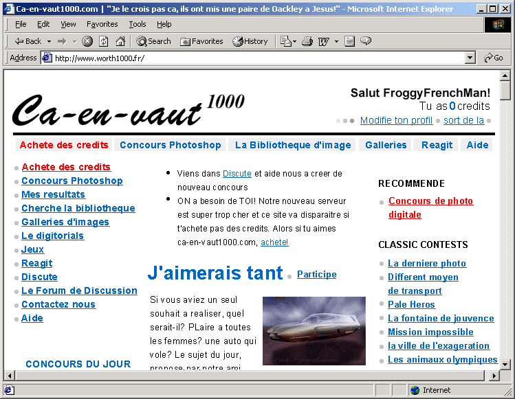Screen dimensions: 515x399
Task: Open Concours de photo digitale link
Action: point(430,207)
